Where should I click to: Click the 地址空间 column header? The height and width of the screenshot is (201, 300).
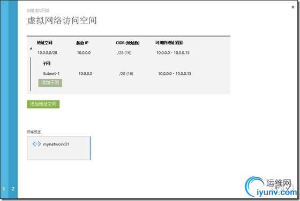coord(44,43)
